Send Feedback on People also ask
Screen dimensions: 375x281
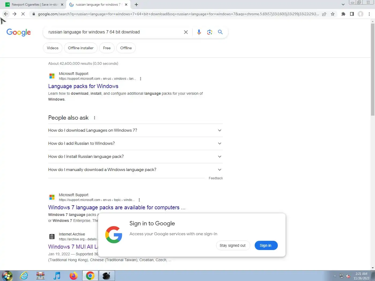[216, 178]
